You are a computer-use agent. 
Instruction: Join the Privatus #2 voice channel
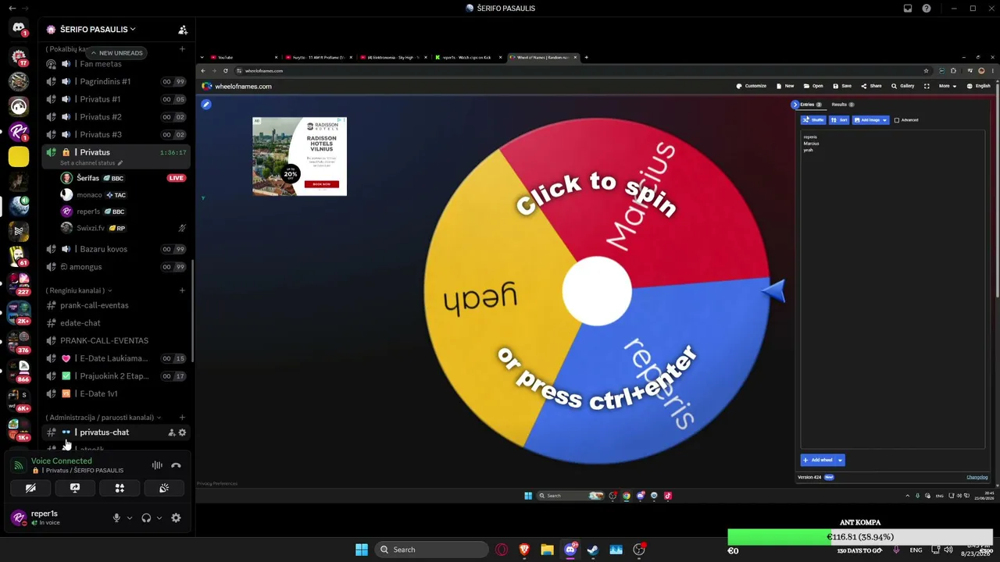pyautogui.click(x=116, y=117)
